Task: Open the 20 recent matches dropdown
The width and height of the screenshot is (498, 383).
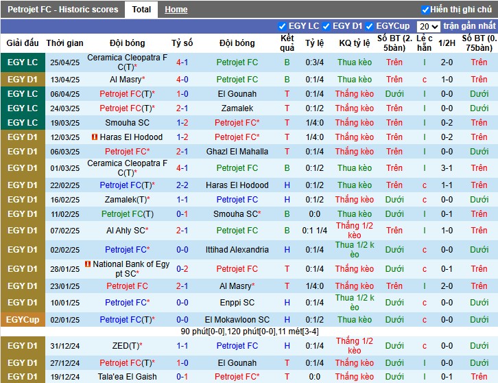Action: tap(428, 26)
